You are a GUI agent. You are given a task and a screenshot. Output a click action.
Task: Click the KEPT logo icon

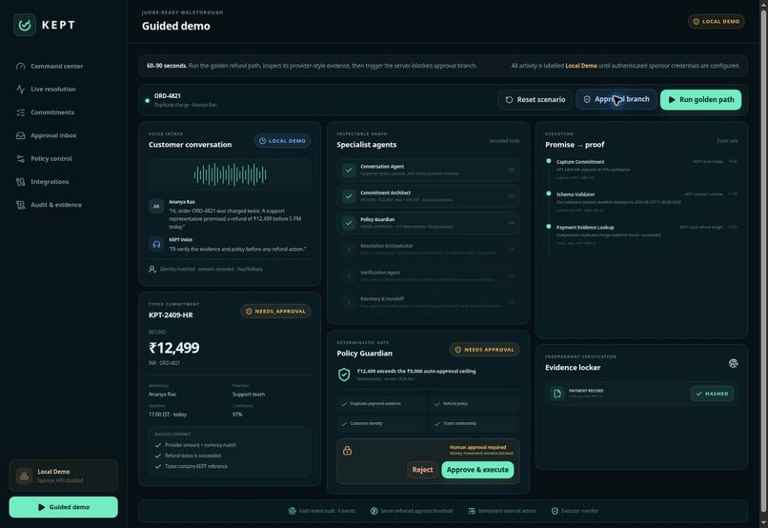coord(25,25)
